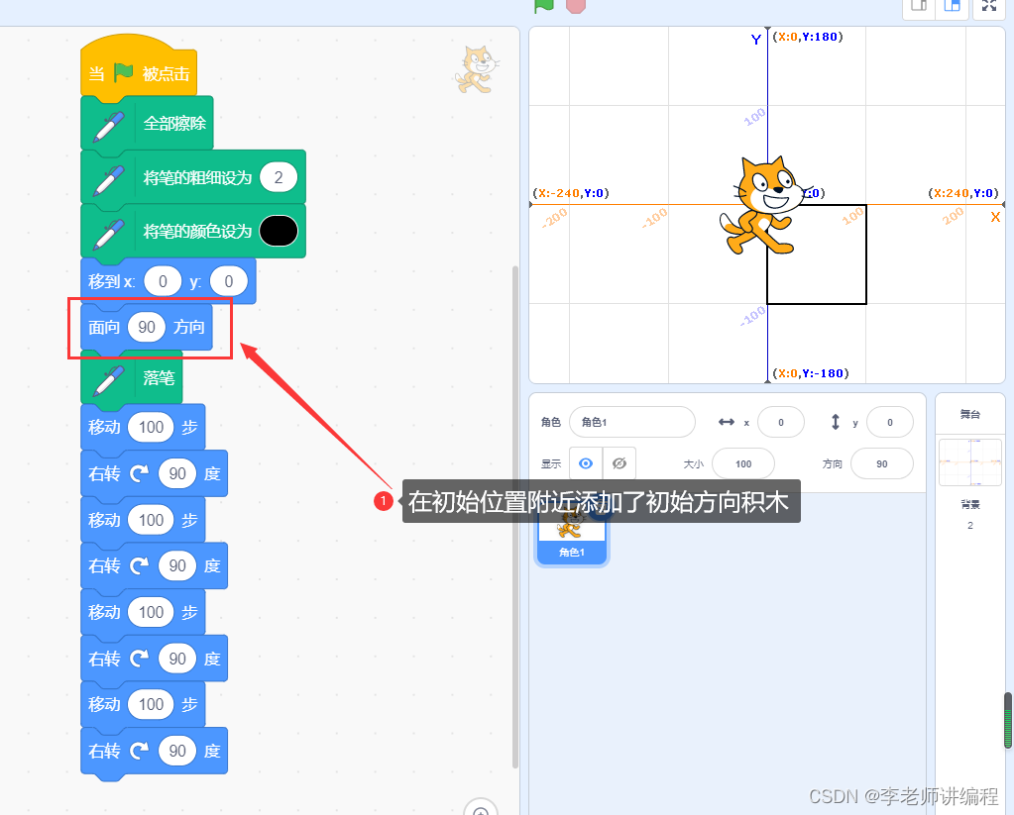
Task: Click the 舞台 stage label
Action: (970, 414)
